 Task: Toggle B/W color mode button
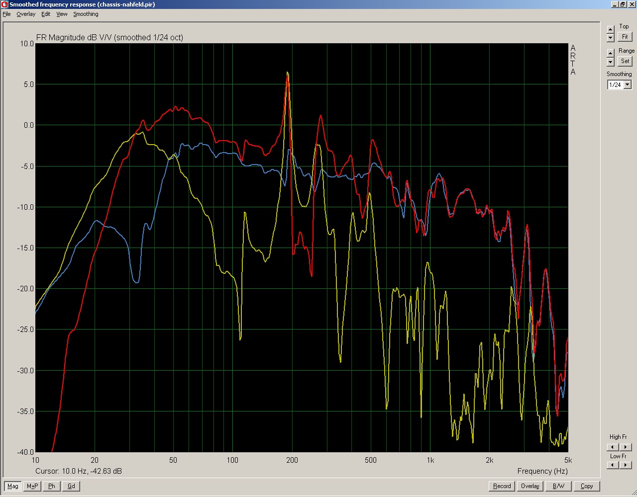pyautogui.click(x=558, y=486)
